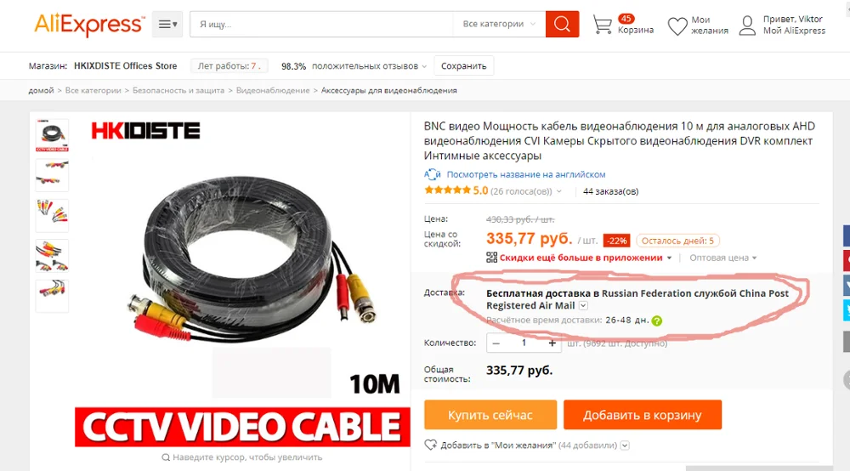Focus the 'Я ищу...' search field
This screenshot has height=471, width=850.
point(321,25)
